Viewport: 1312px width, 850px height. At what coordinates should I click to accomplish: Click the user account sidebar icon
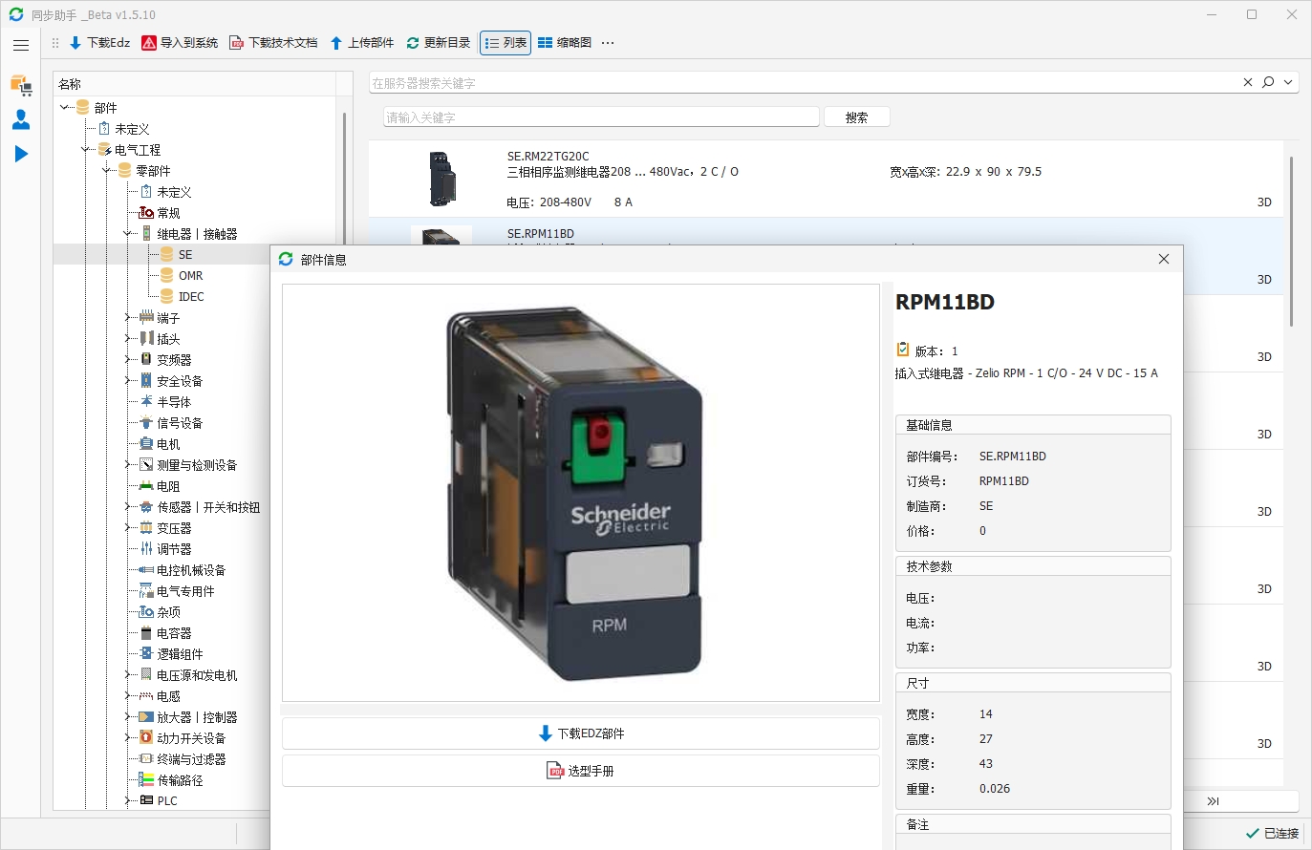pos(21,119)
